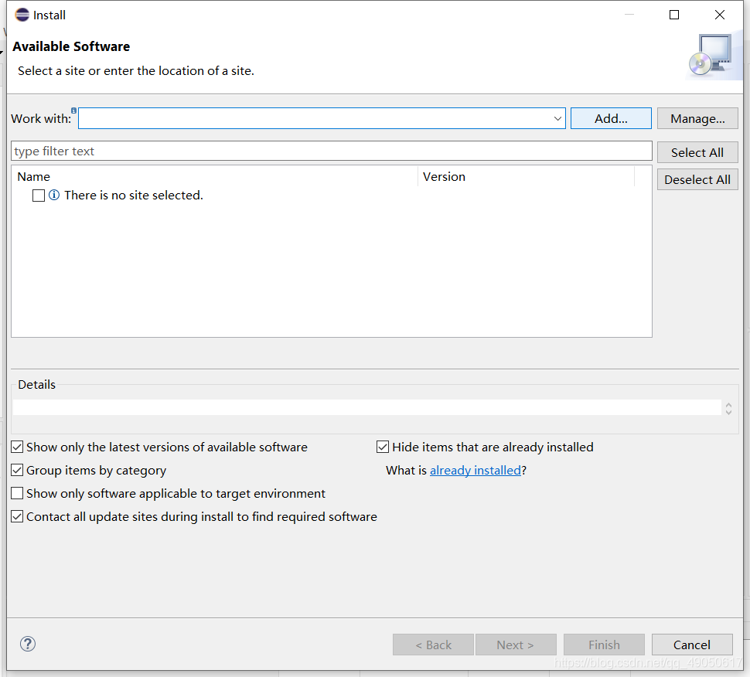Screen dimensions: 750x677
Task: Uncheck Group items by category
Action: [x=17, y=470]
